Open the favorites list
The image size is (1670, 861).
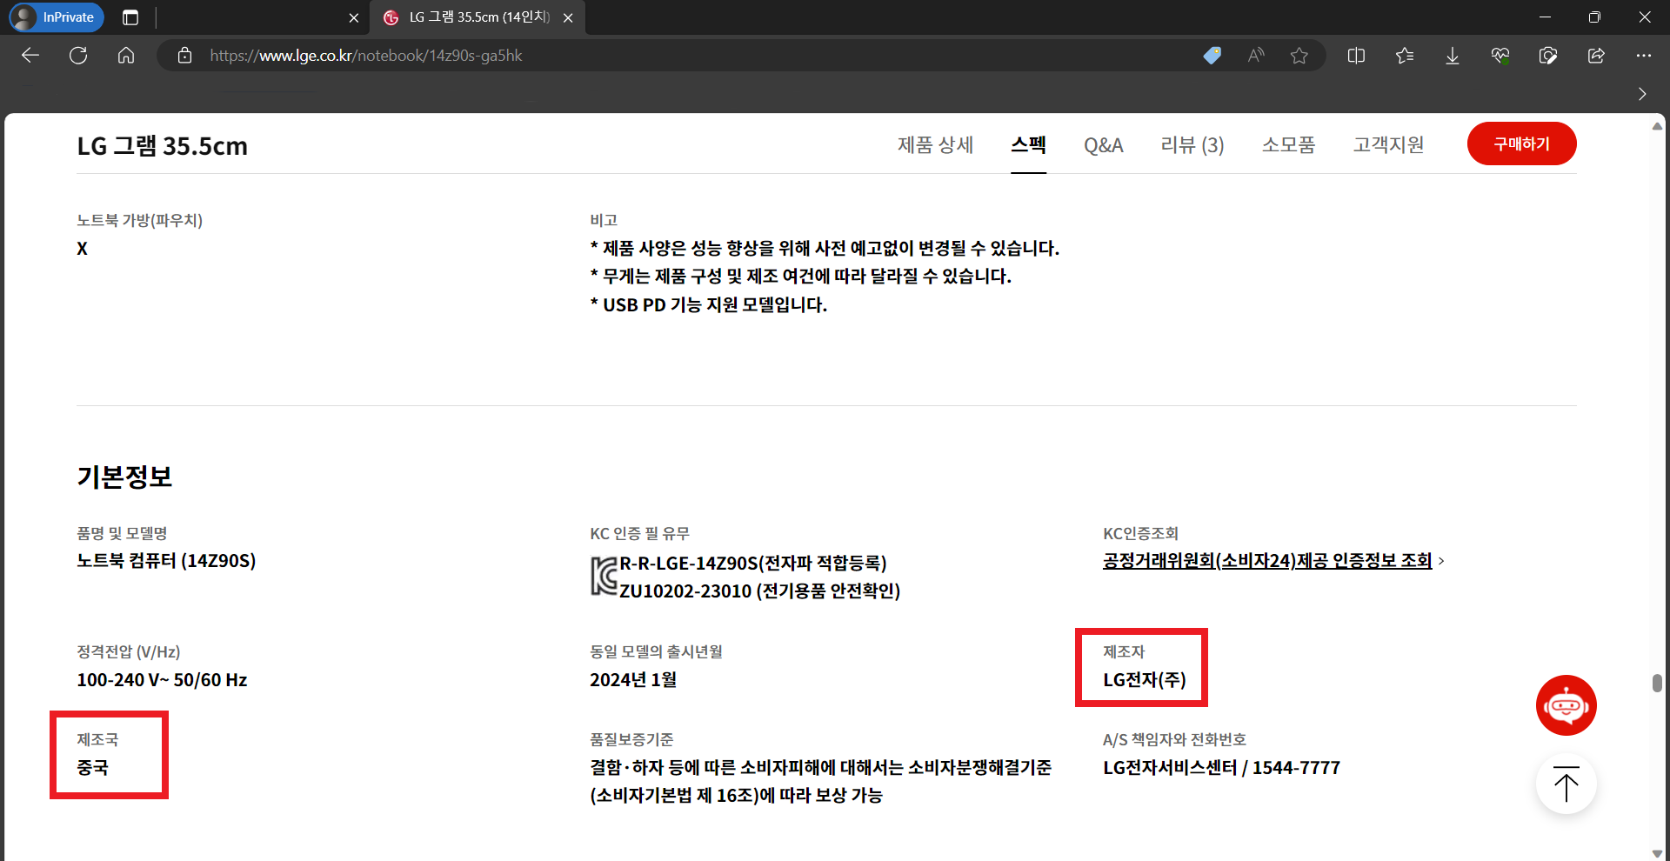[1405, 56]
